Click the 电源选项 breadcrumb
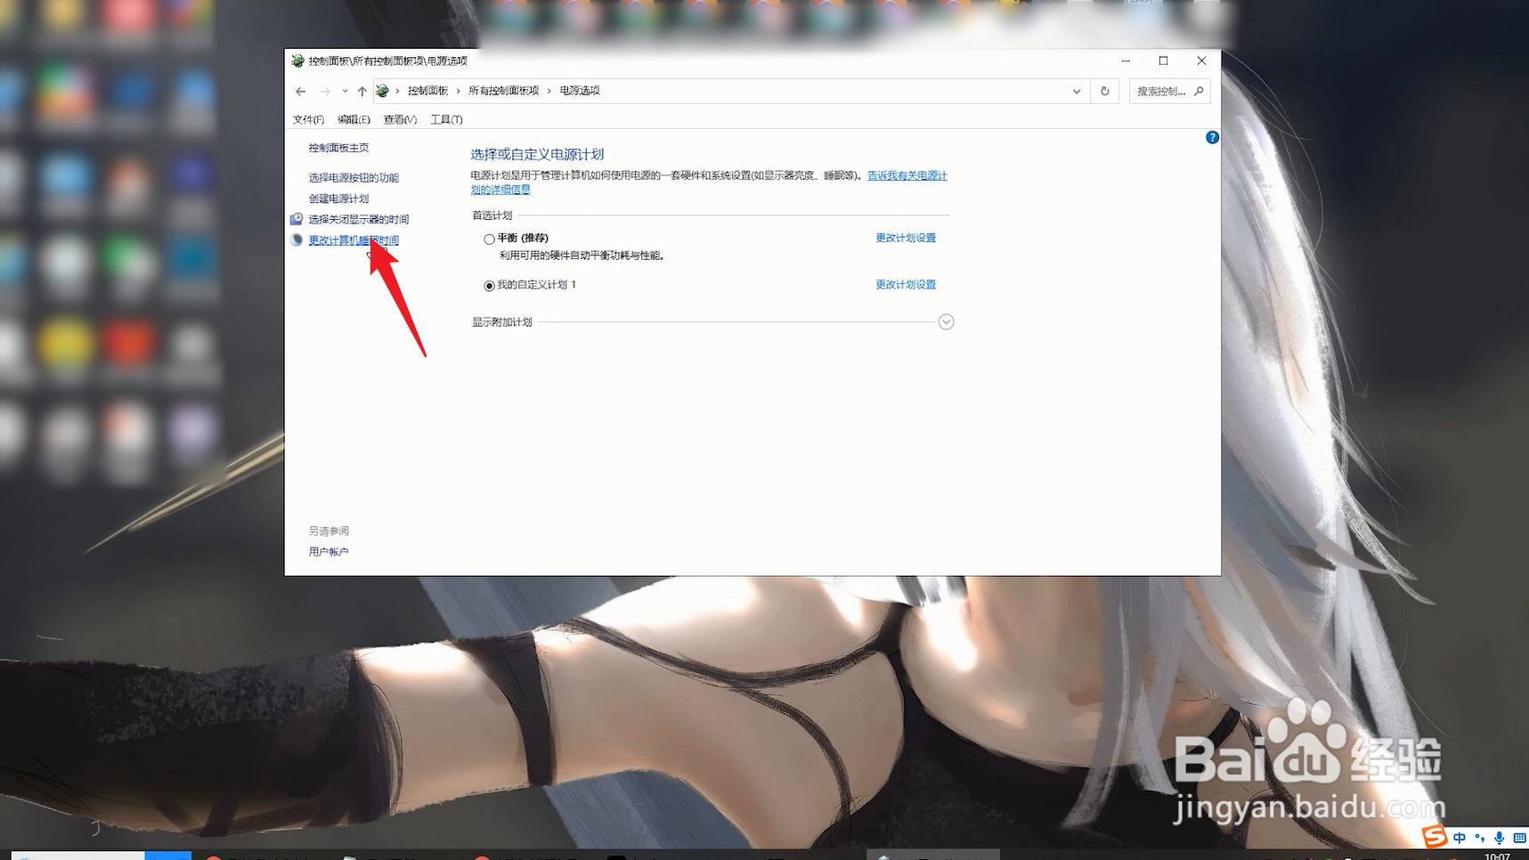 tap(580, 91)
